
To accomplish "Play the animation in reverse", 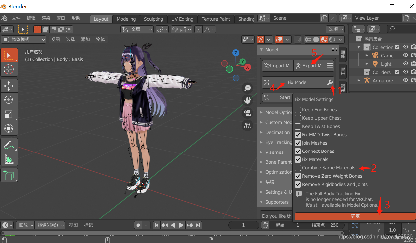I will (173, 225).
